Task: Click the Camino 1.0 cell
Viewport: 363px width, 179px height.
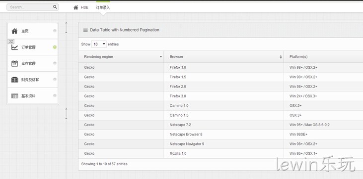Action: (223, 106)
